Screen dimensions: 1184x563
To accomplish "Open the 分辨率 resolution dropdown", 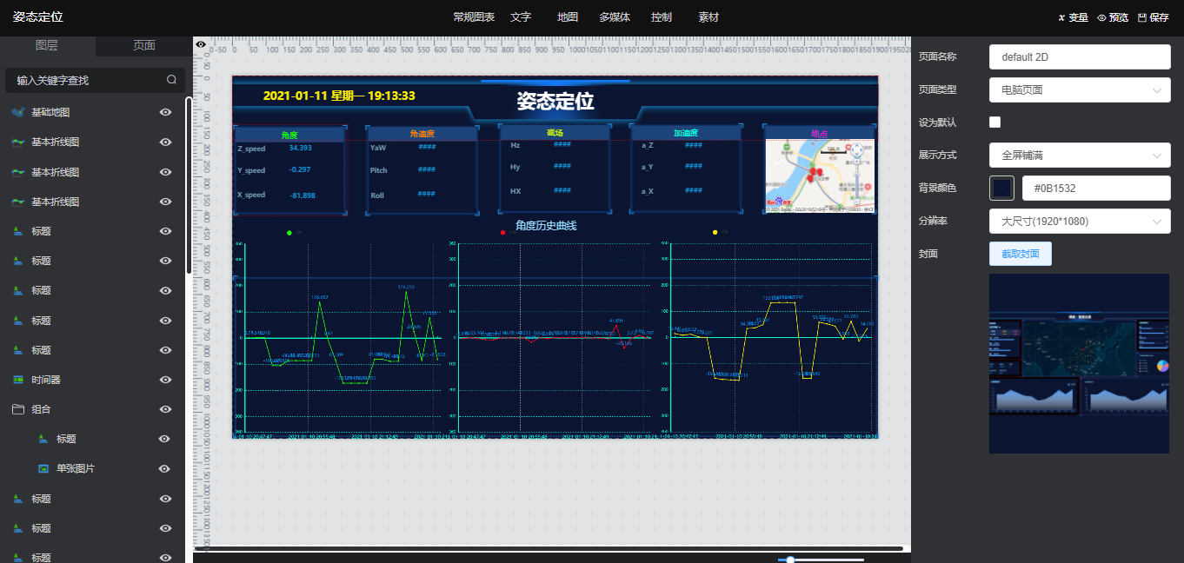I will click(1080, 221).
